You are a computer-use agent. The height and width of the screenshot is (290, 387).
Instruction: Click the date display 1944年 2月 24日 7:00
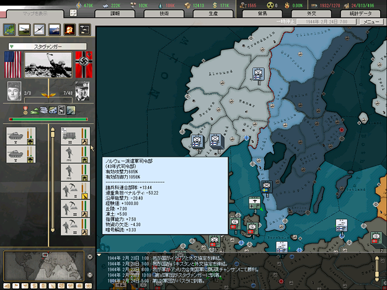click(x=326, y=22)
